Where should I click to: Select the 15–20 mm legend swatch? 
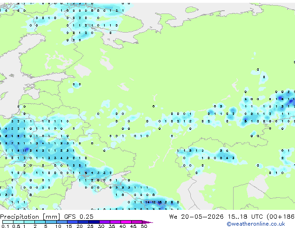coord(72,222)
